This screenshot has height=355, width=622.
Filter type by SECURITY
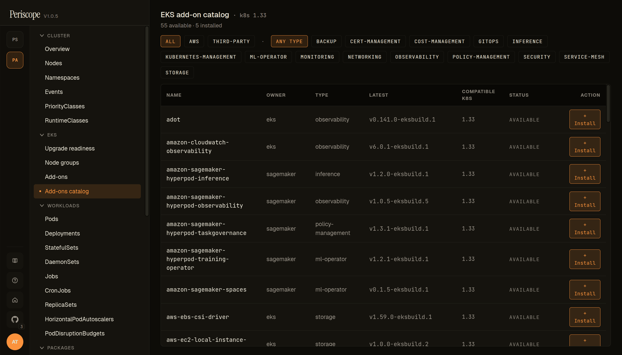537,57
